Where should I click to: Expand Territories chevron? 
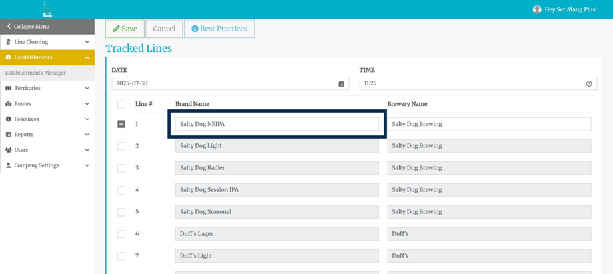[87, 89]
